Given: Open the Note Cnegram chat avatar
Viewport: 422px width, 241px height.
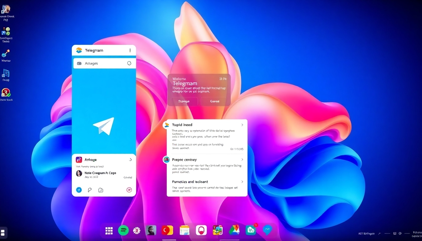Looking at the screenshot, I should click(79, 173).
